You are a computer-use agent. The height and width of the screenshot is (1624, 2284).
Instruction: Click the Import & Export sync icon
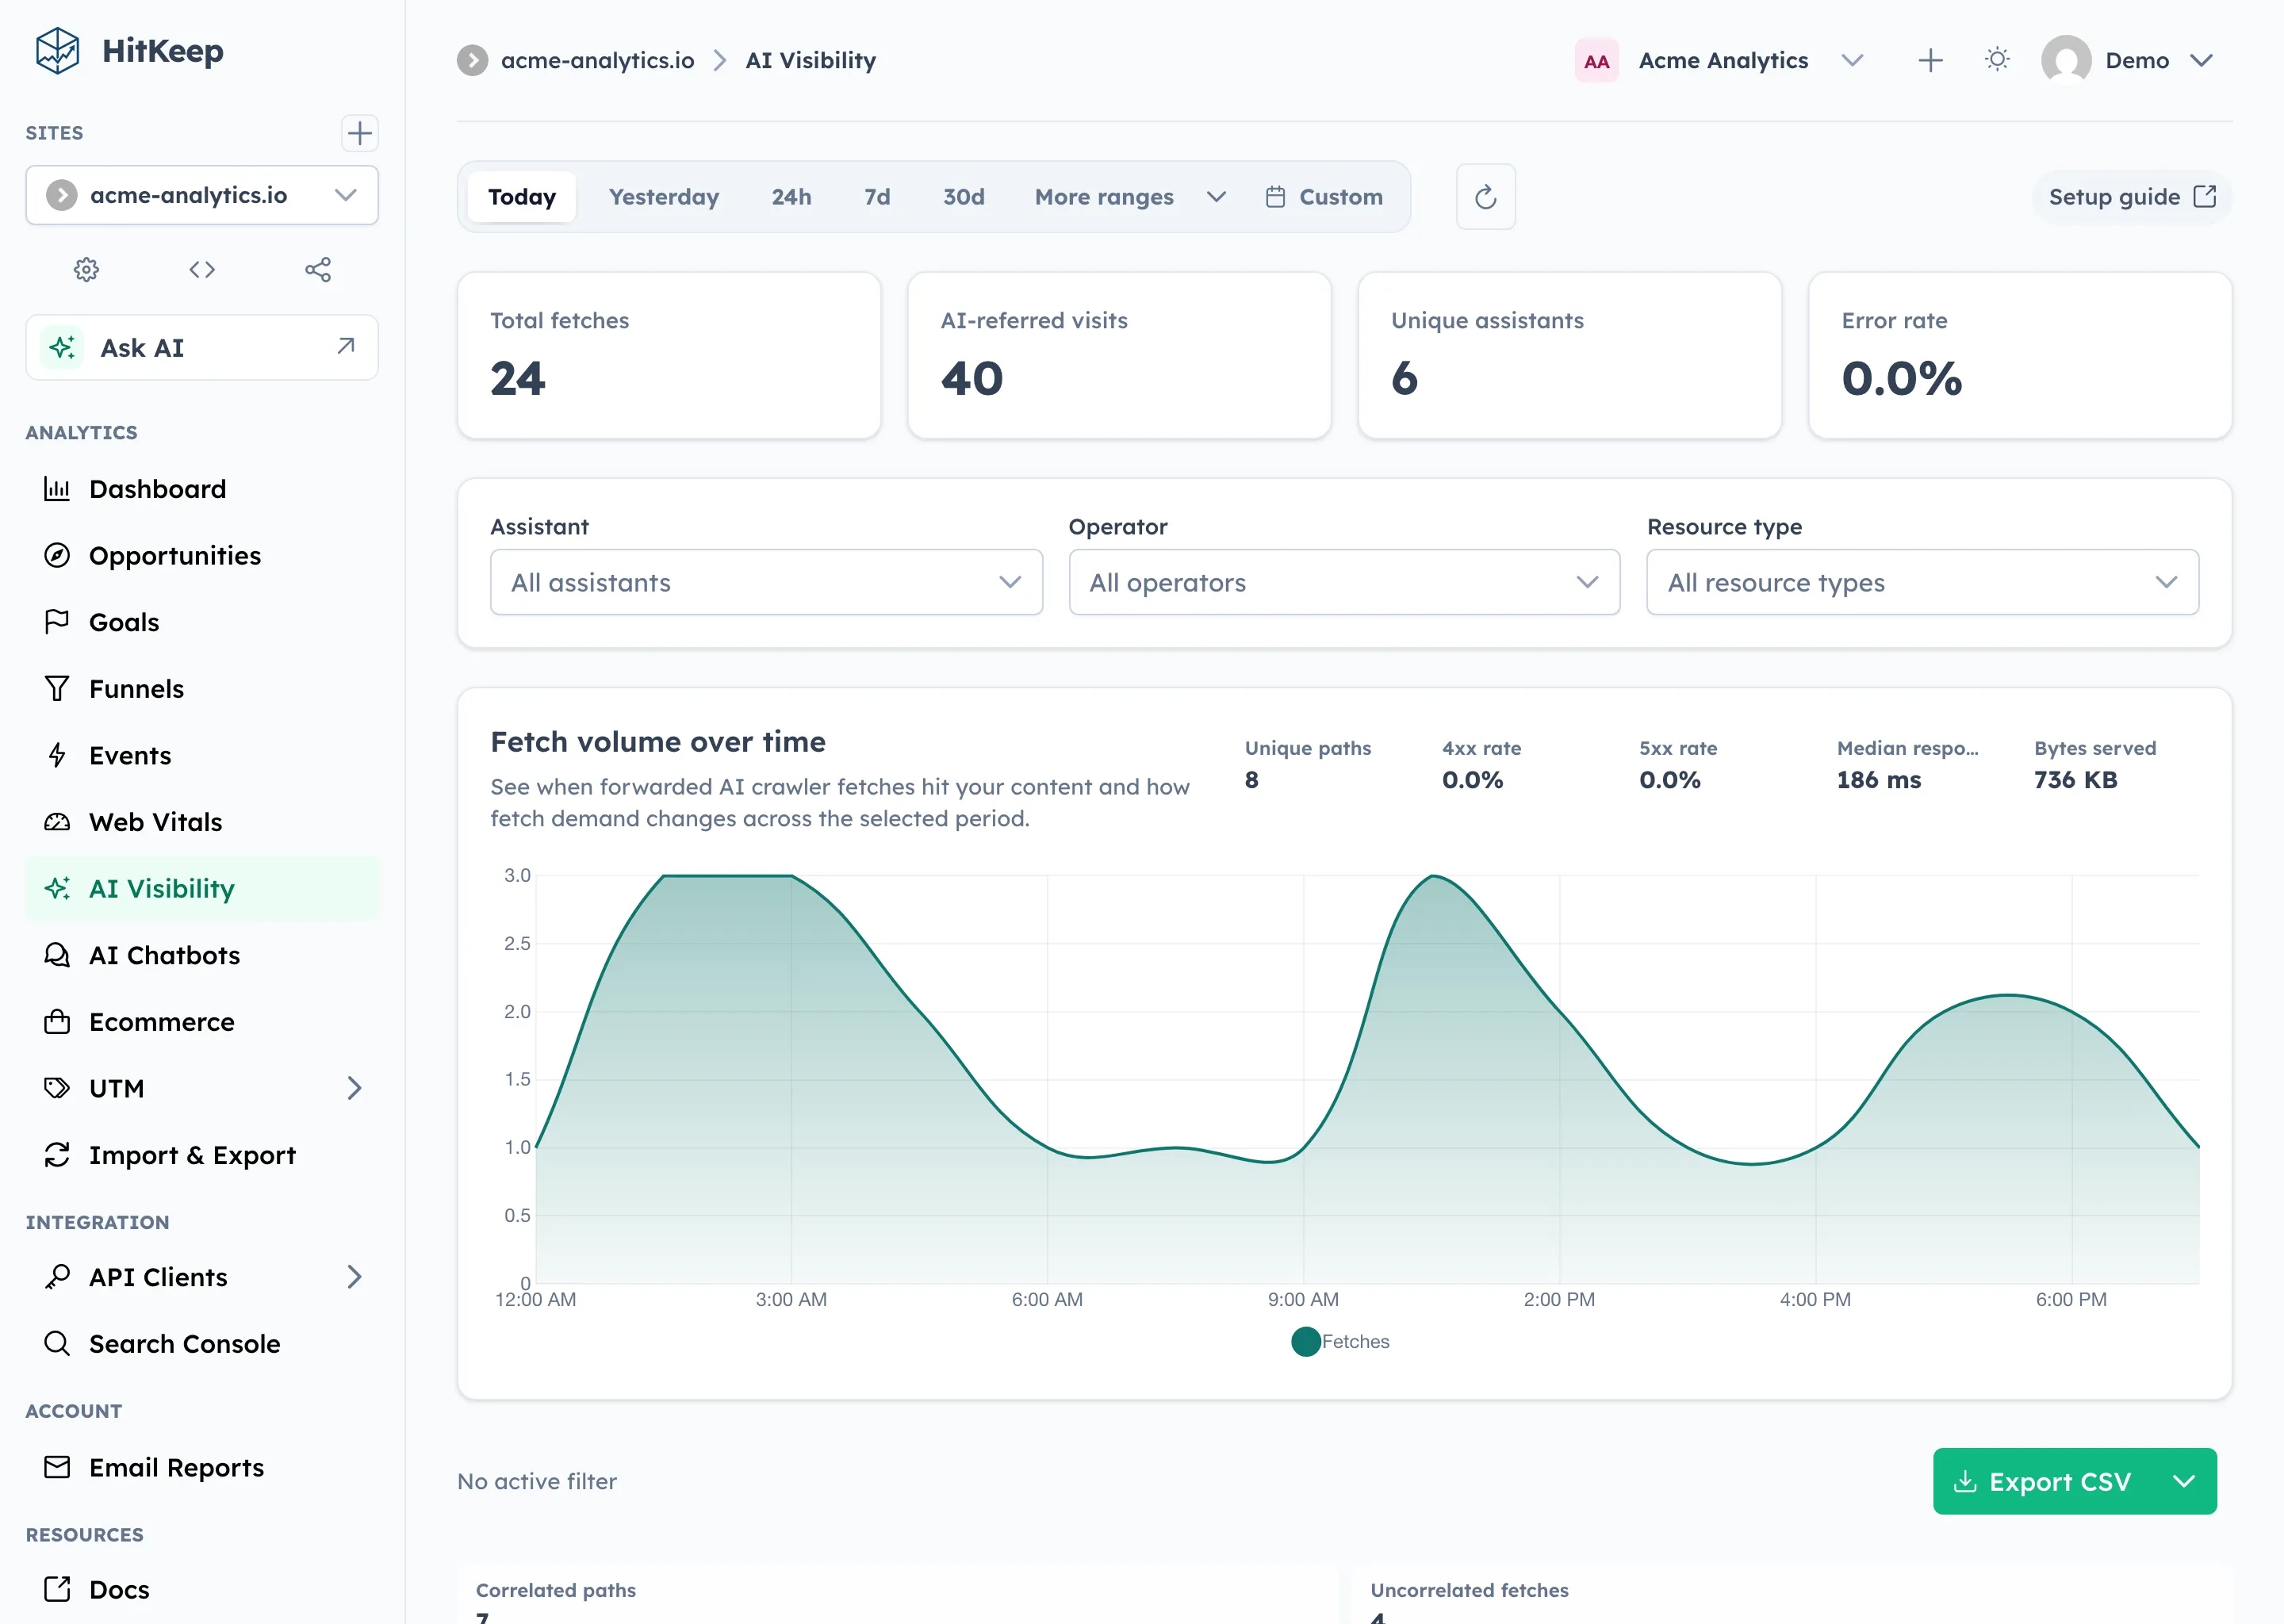[57, 1155]
